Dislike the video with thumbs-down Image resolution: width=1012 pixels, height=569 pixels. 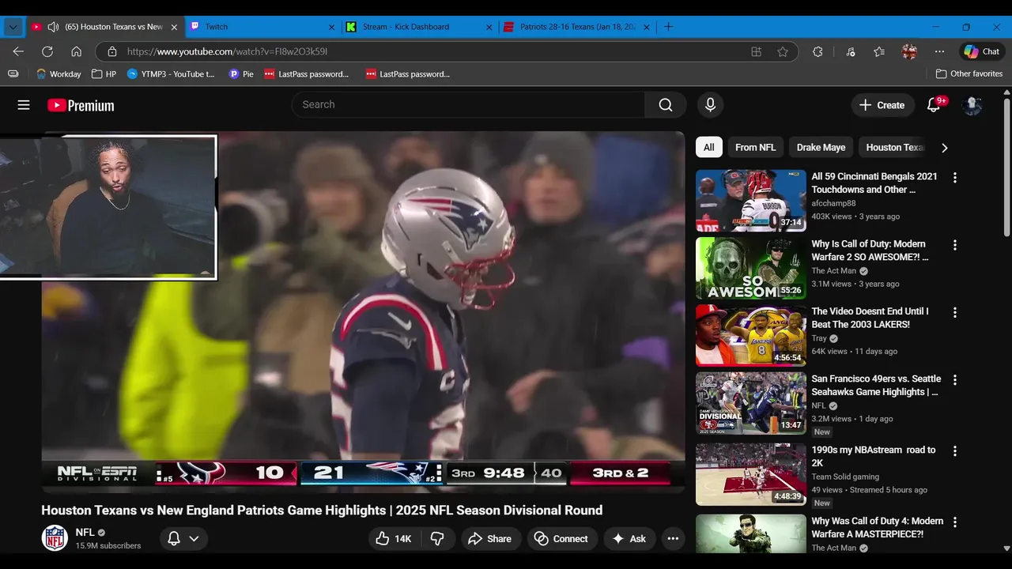[437, 539]
